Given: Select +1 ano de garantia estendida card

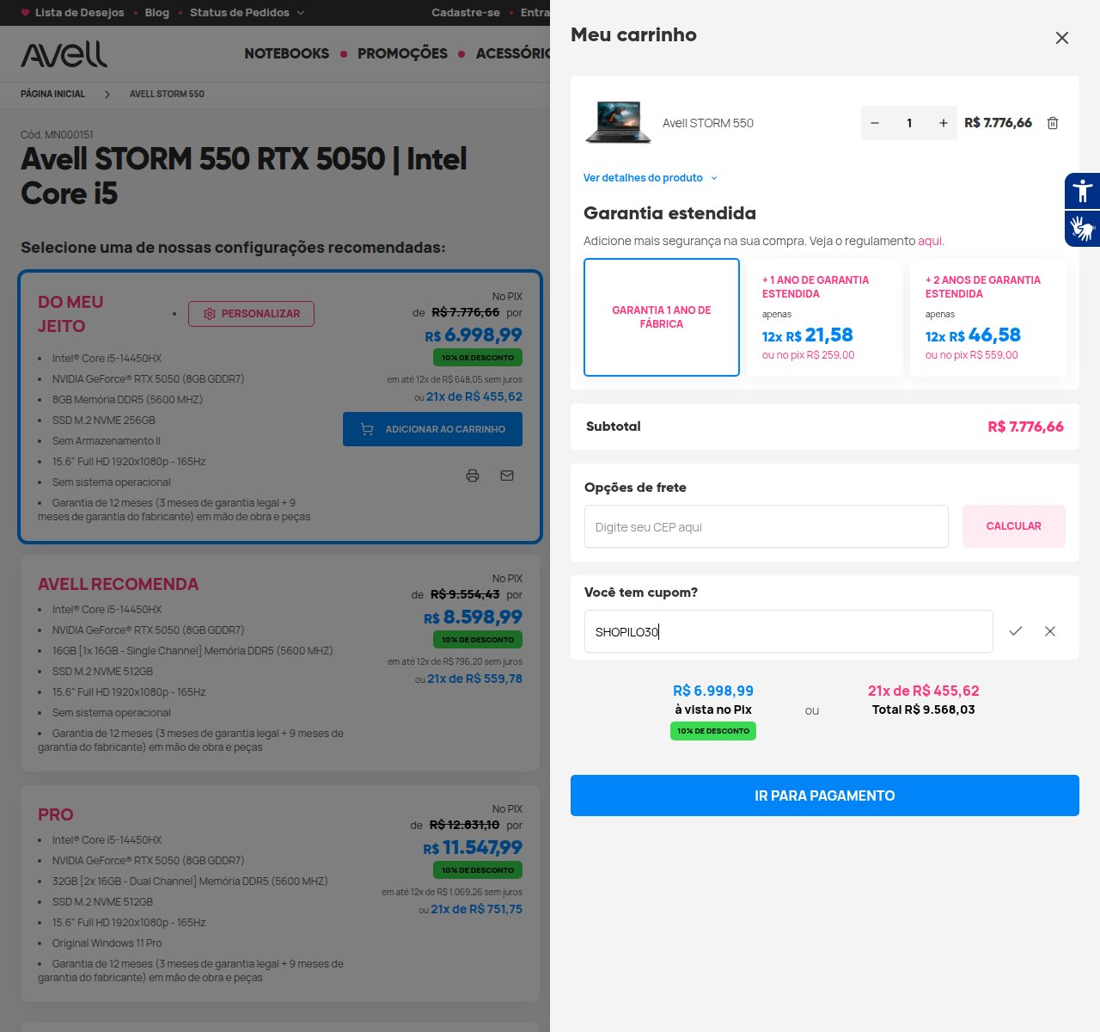Looking at the screenshot, I should [824, 317].
